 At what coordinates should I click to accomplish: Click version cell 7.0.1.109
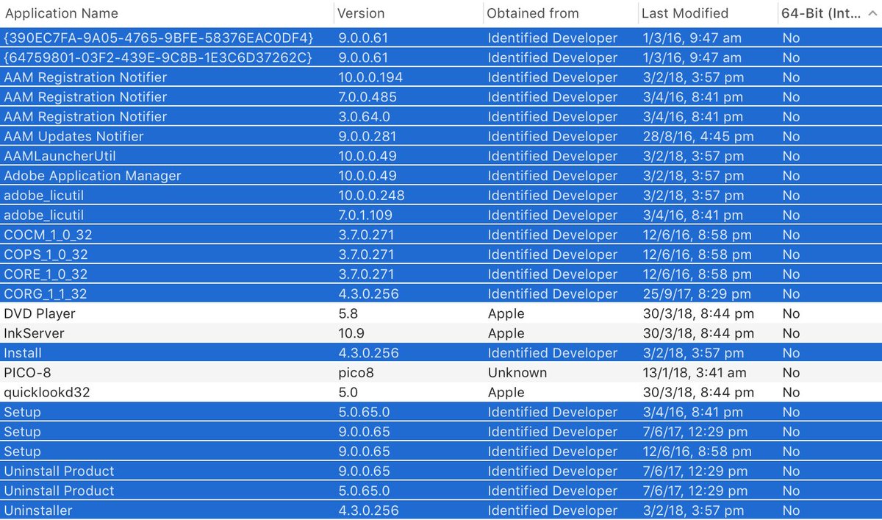[x=365, y=216]
